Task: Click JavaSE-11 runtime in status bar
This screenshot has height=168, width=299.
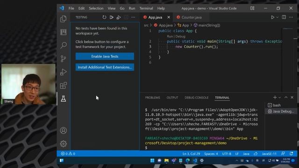Action: tap(269, 154)
